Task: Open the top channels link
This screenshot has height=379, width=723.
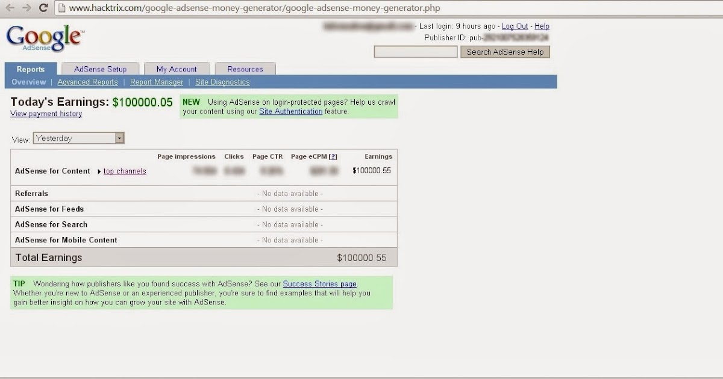Action: click(x=125, y=171)
